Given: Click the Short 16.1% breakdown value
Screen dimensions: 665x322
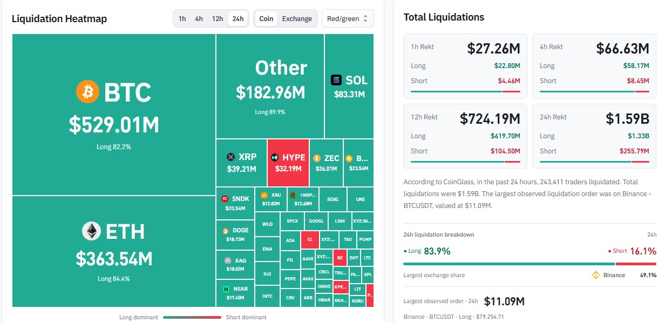Looking at the screenshot, I should coord(643,251).
